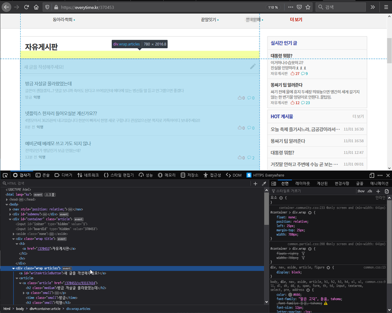Toggle the .cls class list panel
The image size is (392, 313).
[370, 191]
